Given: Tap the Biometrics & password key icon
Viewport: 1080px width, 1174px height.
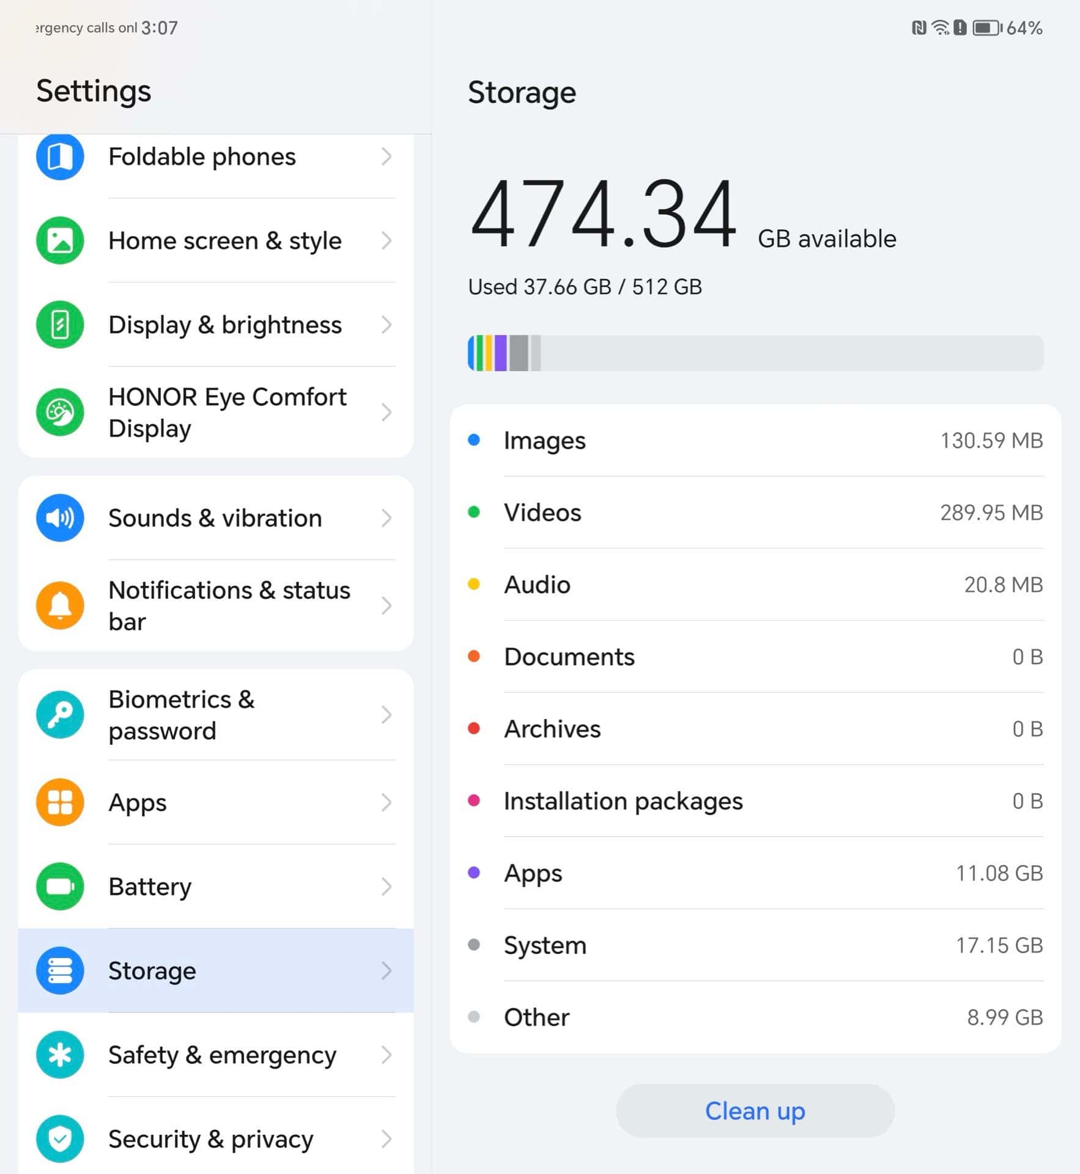Looking at the screenshot, I should (60, 715).
